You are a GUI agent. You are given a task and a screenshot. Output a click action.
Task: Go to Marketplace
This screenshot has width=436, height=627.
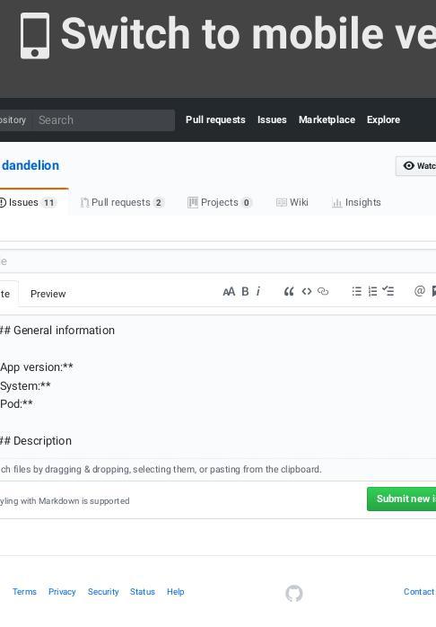(x=327, y=119)
